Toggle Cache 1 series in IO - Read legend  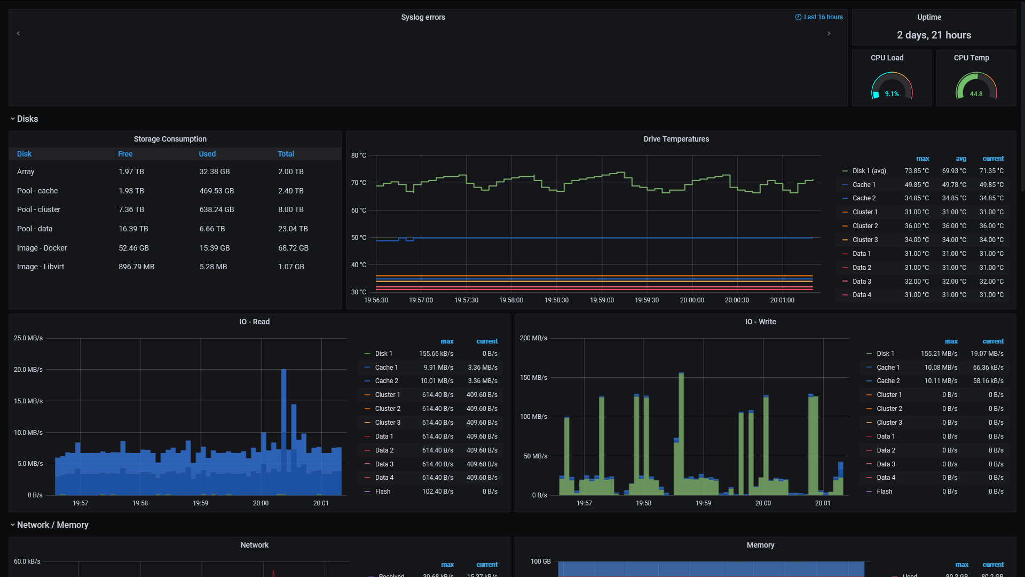point(386,368)
